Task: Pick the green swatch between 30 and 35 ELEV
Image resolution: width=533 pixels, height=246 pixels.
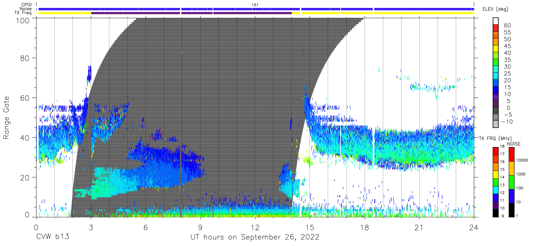Action: 497,63
